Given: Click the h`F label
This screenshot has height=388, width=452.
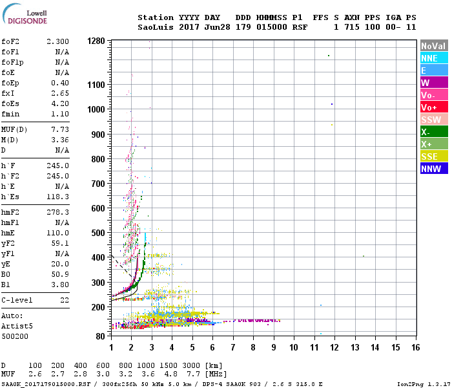Looking at the screenshot, I should (8, 166).
